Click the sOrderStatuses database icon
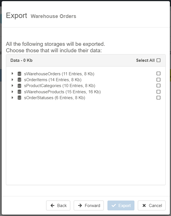This screenshot has height=216, width=171. pos(19,98)
